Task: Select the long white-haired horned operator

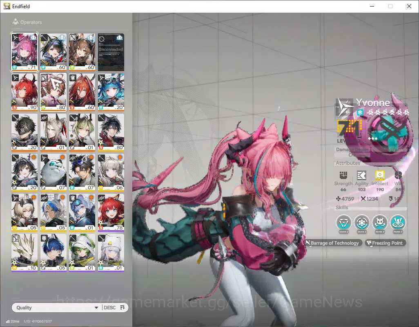Action: pos(53,132)
